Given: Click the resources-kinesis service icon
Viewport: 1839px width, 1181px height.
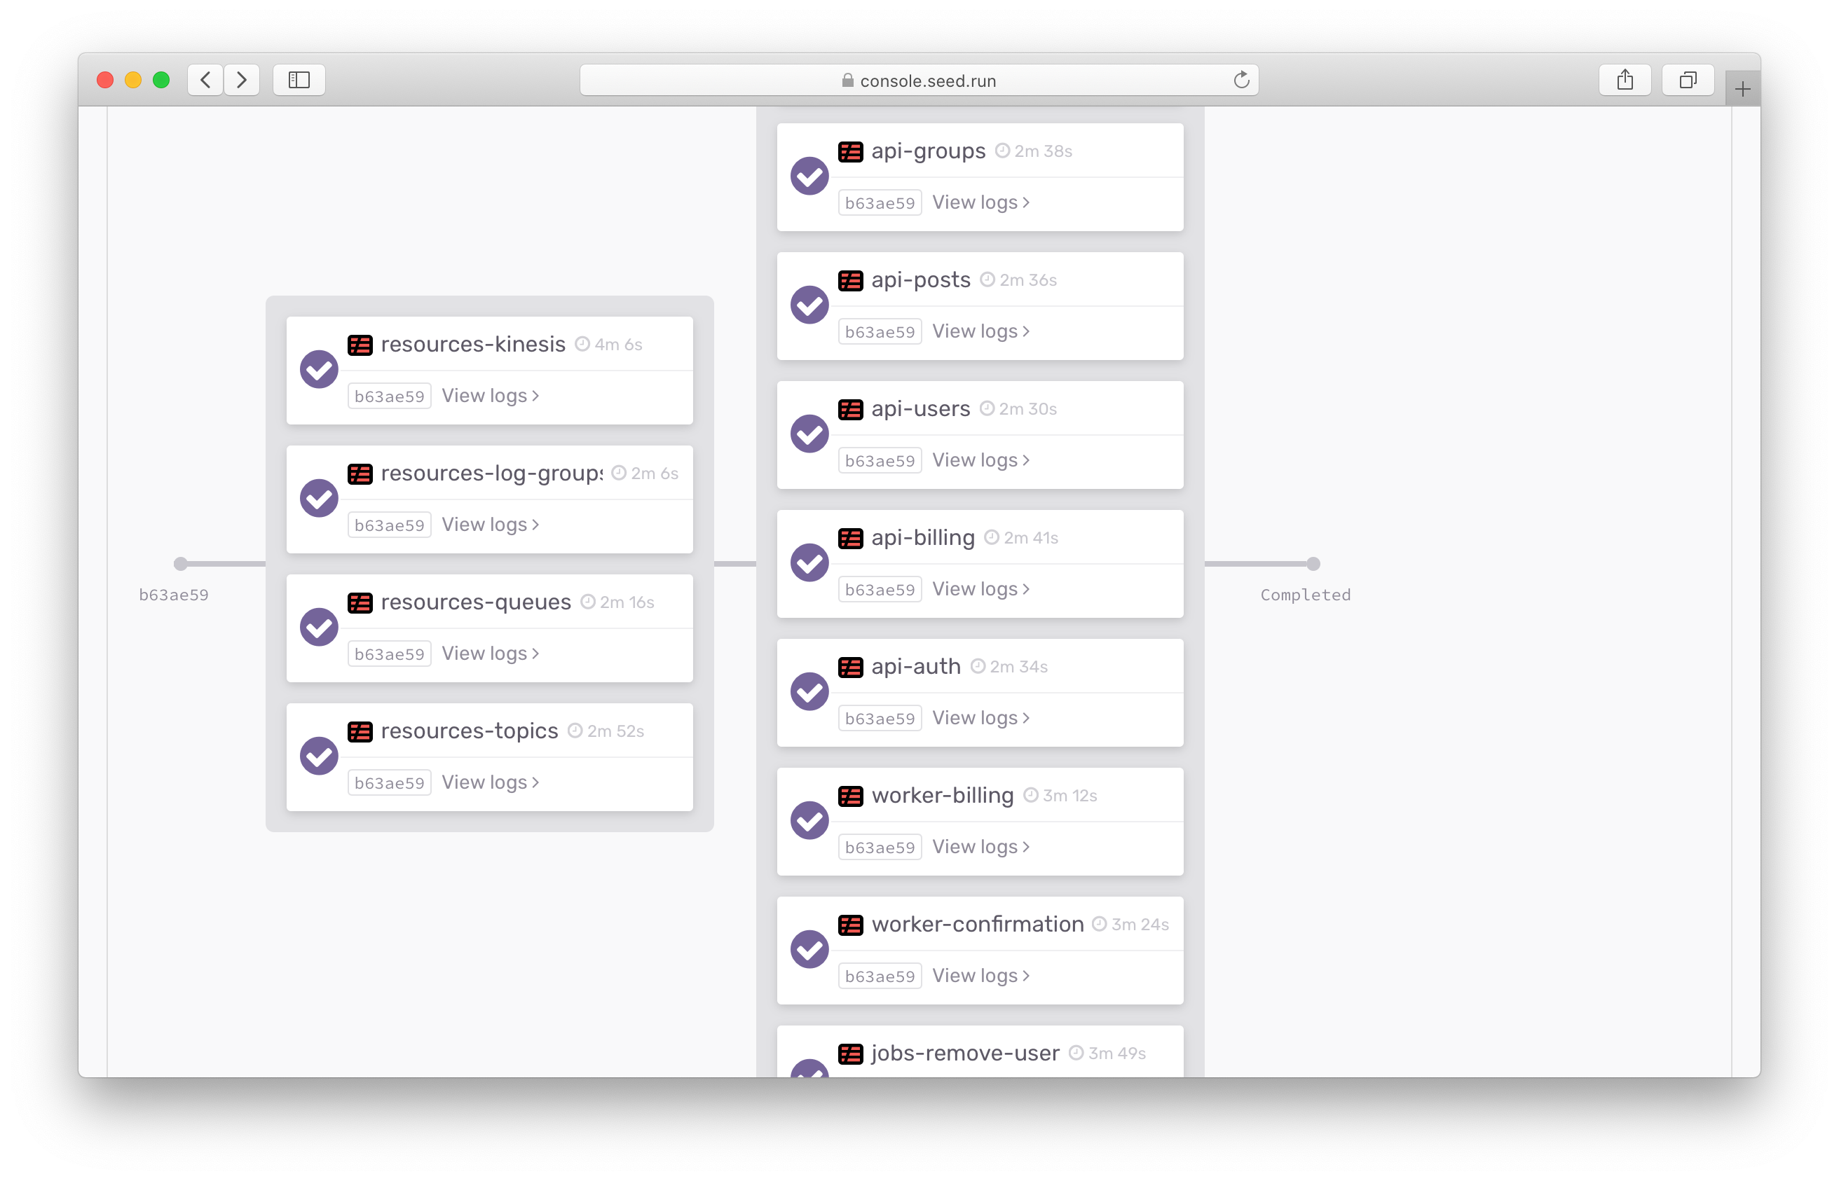Looking at the screenshot, I should point(360,345).
